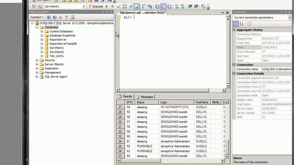Collapse the DJSQL2K8-2 server node

click(32, 23)
